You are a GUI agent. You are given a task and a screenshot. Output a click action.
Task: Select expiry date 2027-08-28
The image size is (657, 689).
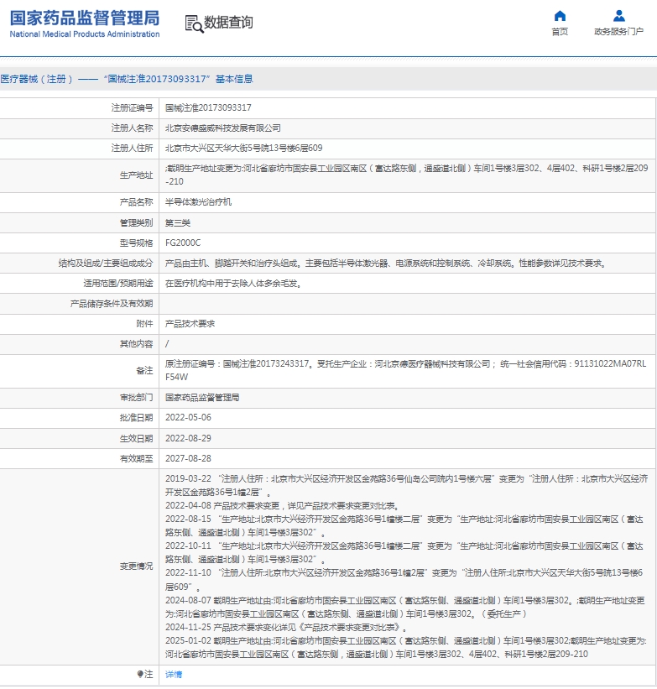point(188,458)
